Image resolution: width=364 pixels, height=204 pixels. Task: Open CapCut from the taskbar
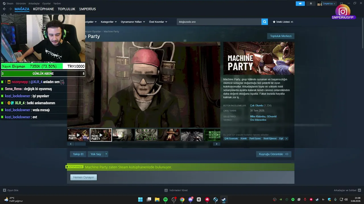[x=199, y=199]
